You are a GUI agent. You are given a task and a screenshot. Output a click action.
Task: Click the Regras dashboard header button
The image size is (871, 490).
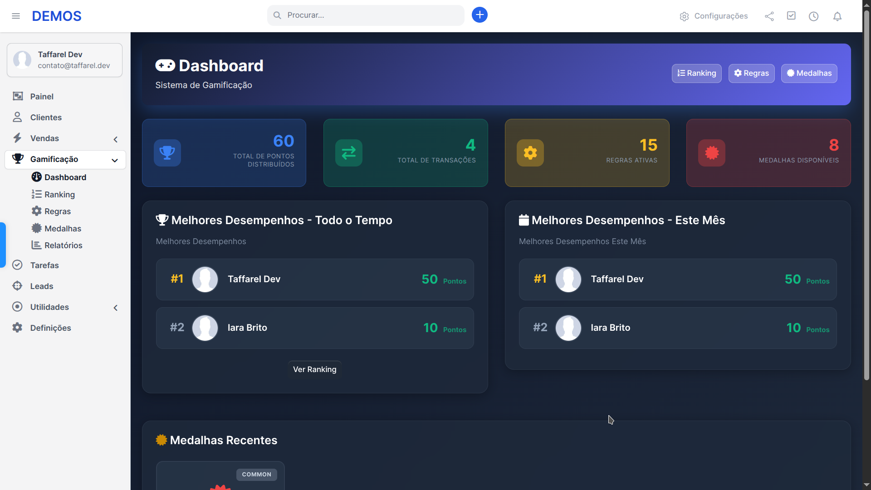(x=751, y=73)
